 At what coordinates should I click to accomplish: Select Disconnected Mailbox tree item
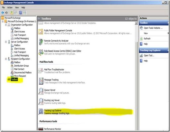click(23, 73)
